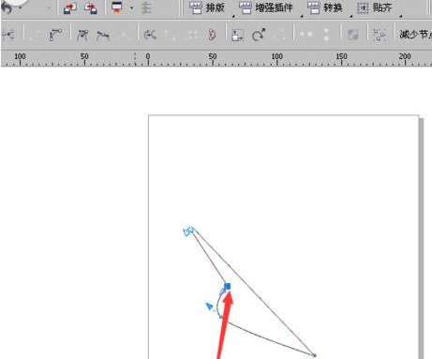Open the application launcher icon
The height and width of the screenshot is (359, 432).
117,7
